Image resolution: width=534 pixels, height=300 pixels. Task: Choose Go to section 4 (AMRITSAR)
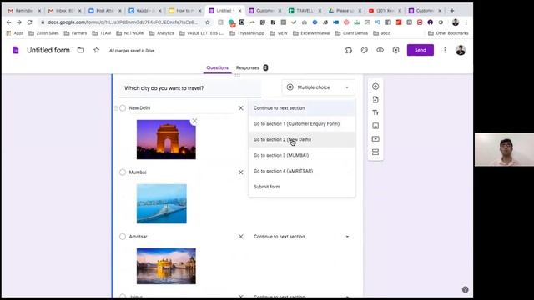click(x=302, y=171)
